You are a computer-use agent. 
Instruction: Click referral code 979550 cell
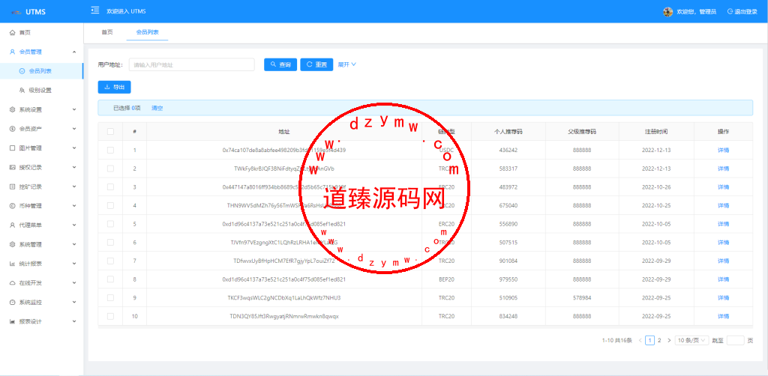click(508, 279)
